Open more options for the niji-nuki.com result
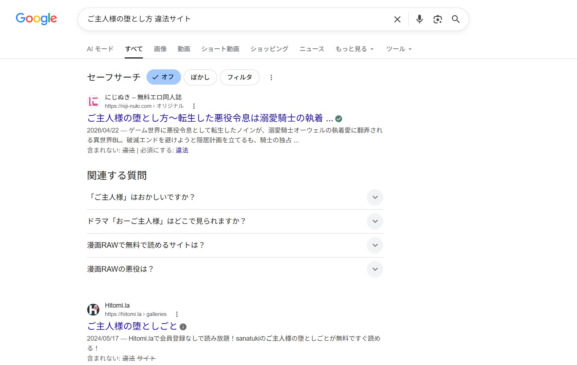Viewport: 577px width, 365px height. [x=194, y=106]
